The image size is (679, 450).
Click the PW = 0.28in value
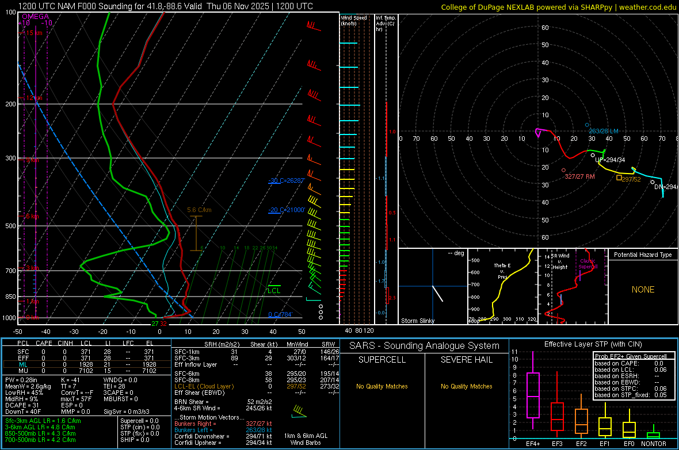[x=21, y=380]
